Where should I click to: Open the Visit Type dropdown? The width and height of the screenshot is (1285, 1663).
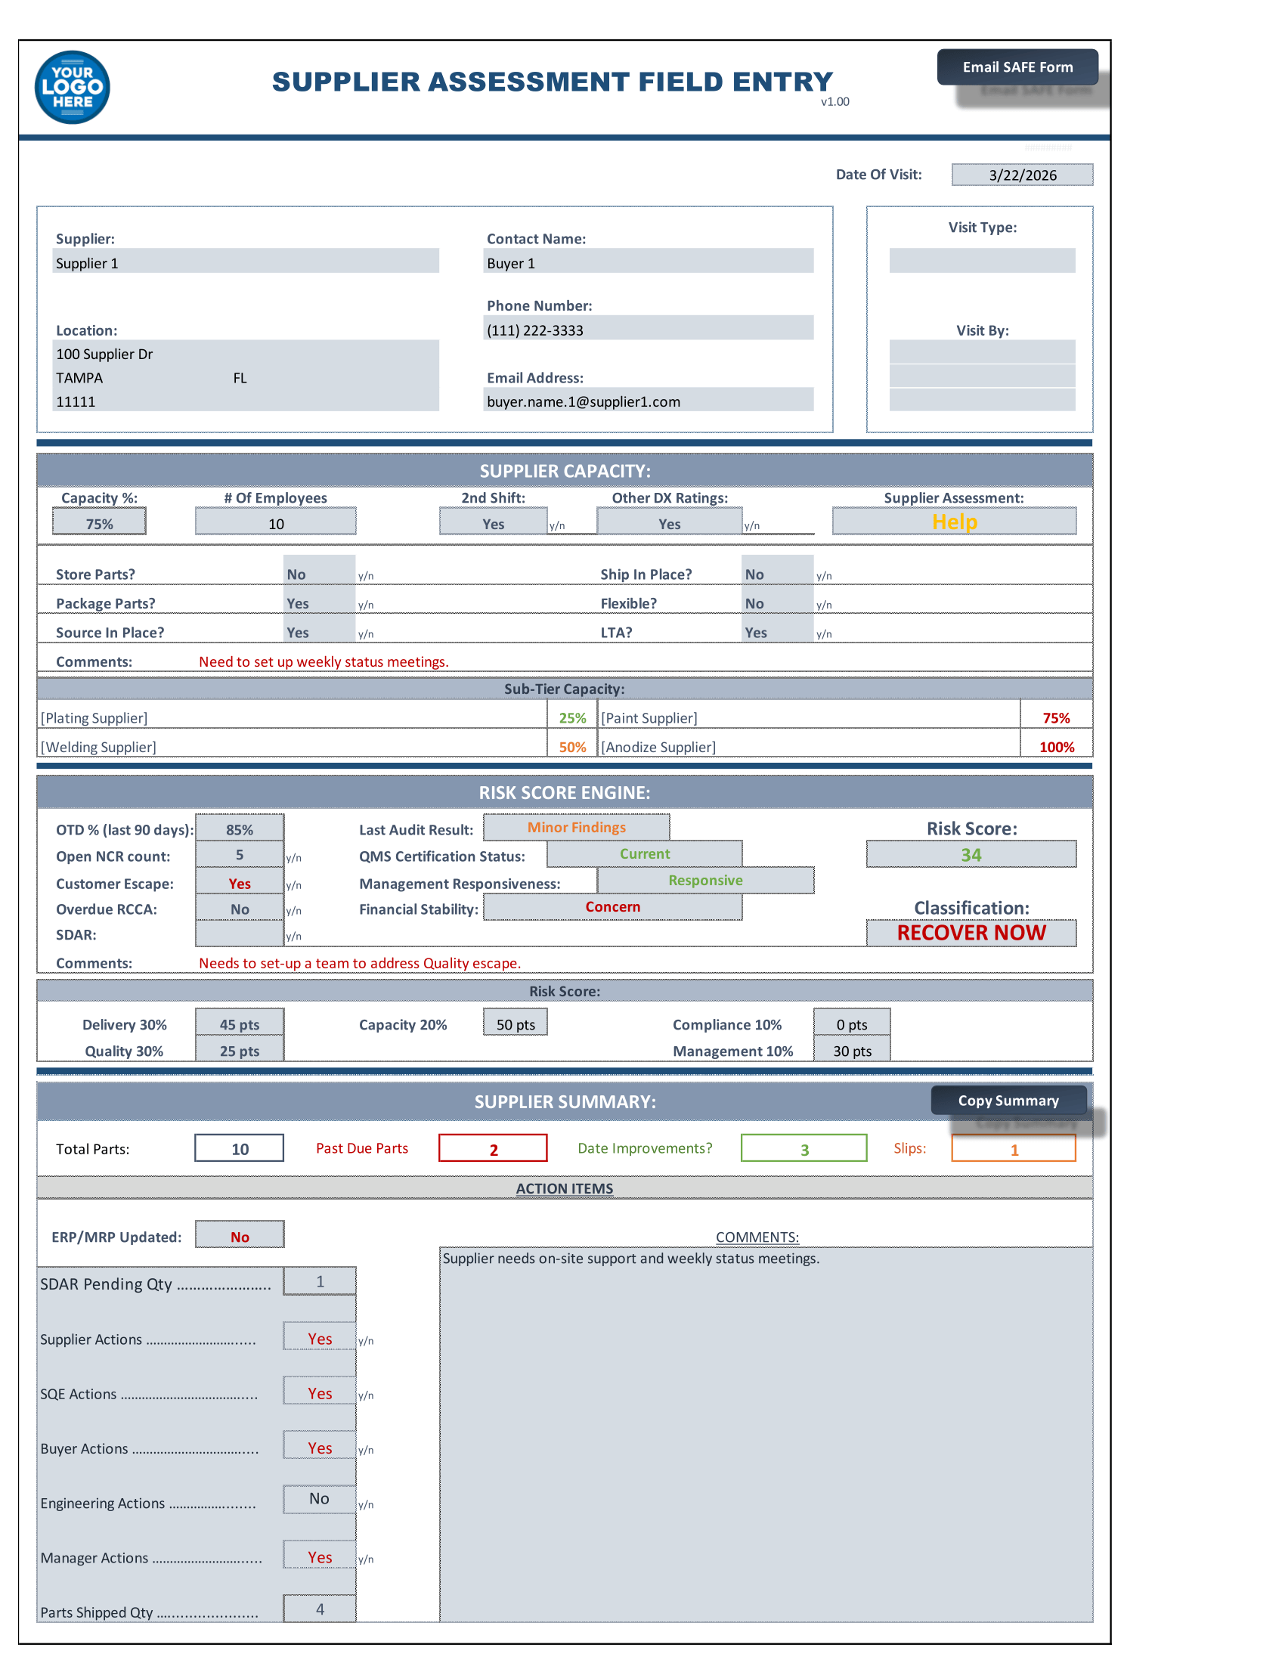pos(982,261)
